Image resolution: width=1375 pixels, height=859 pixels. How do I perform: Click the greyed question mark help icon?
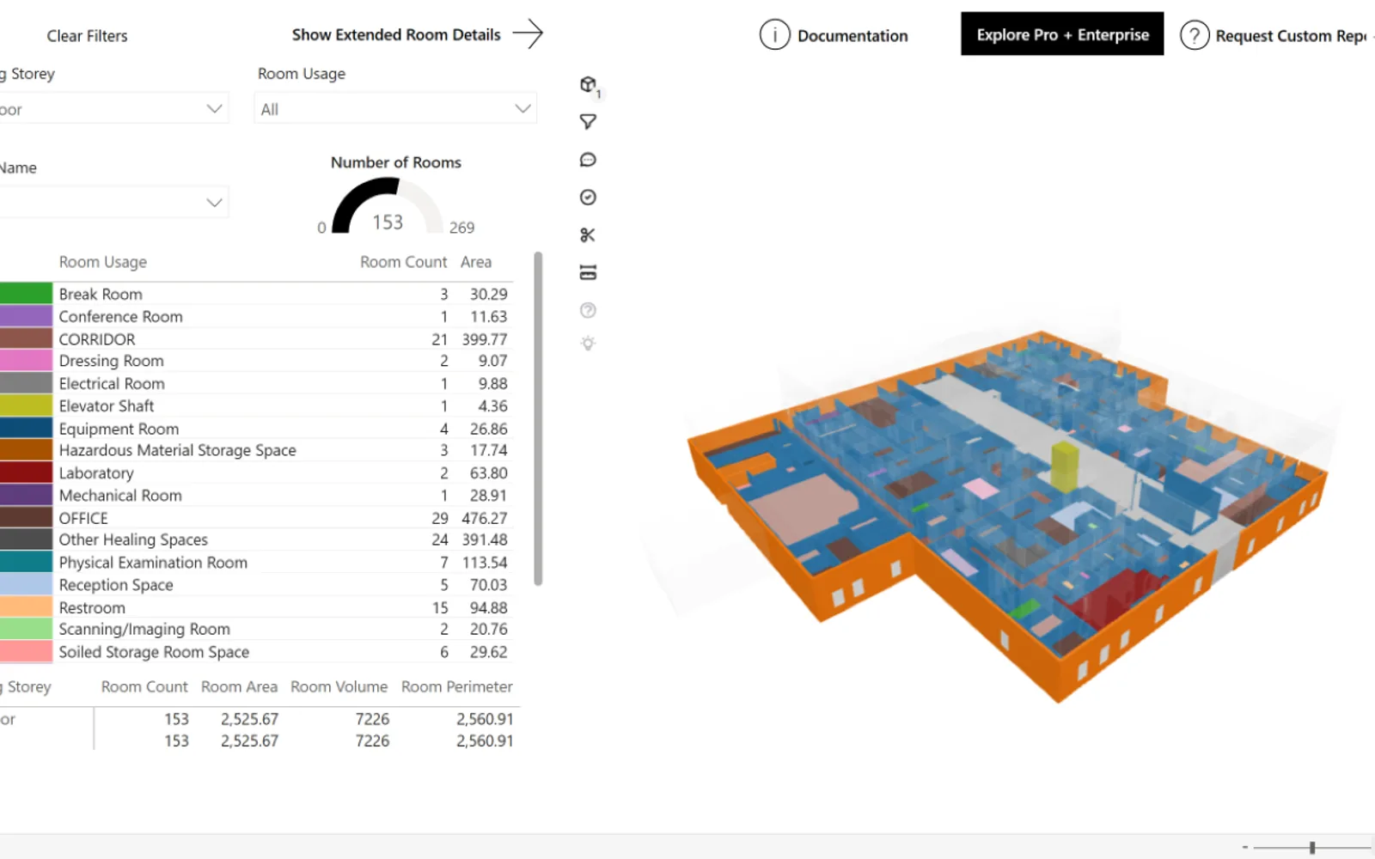pos(588,310)
